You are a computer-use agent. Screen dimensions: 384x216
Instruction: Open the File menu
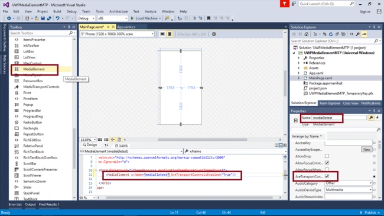[x=5, y=11]
